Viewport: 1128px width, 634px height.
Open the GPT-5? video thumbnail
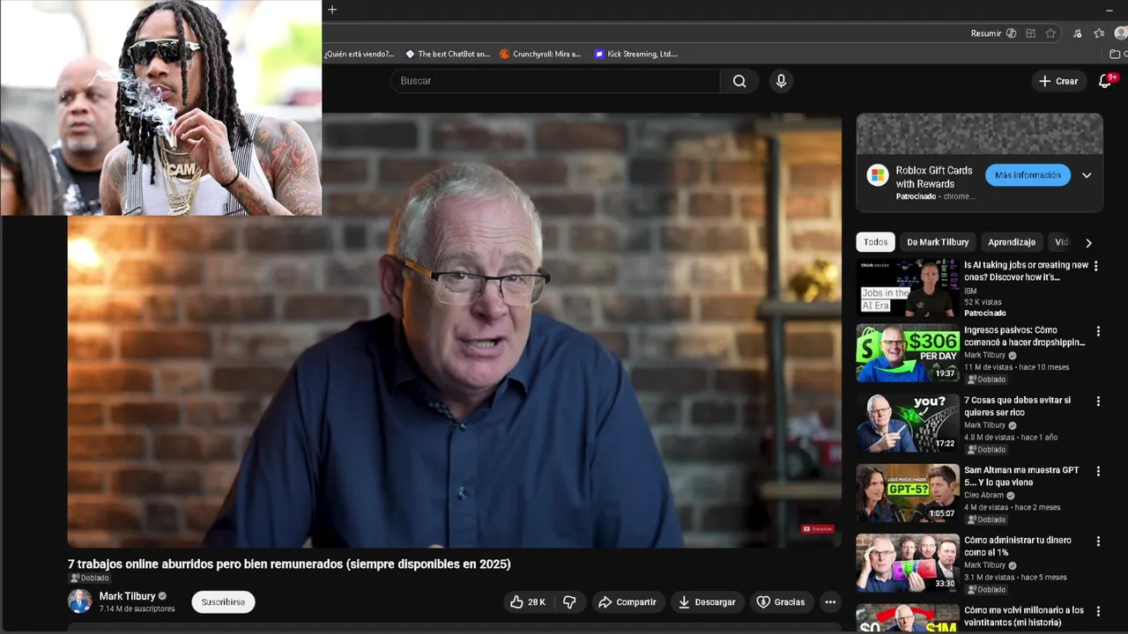click(908, 493)
